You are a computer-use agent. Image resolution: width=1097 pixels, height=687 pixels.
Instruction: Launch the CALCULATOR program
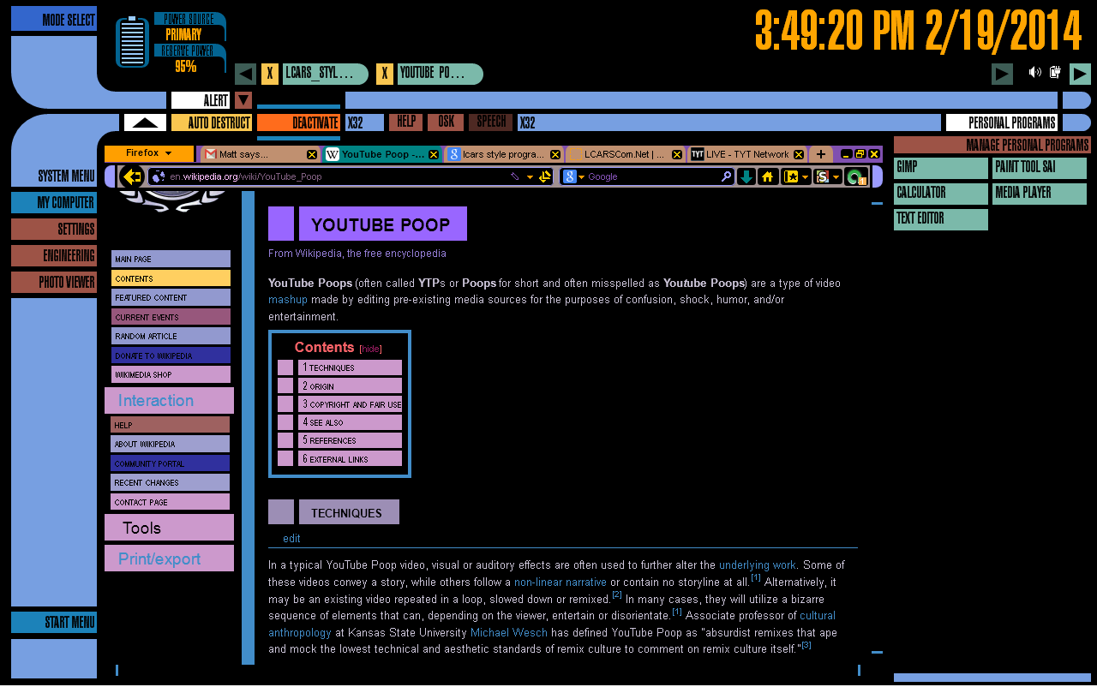click(941, 194)
